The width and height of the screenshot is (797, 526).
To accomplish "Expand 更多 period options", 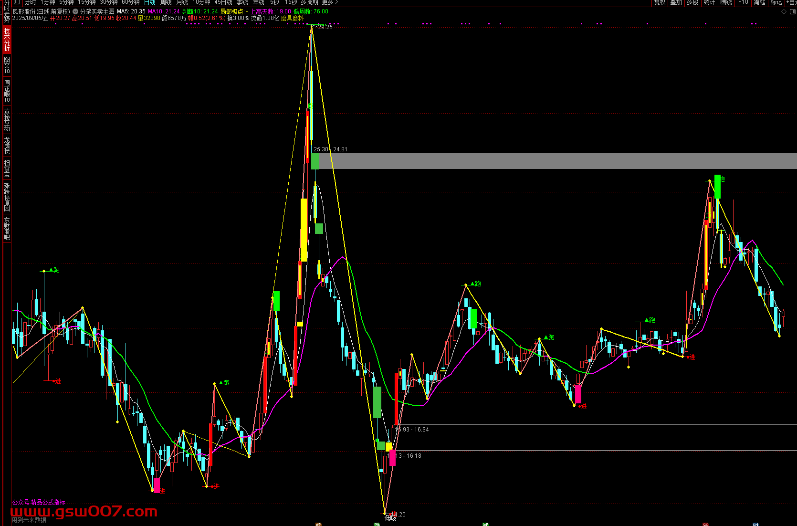I will pos(330,2).
